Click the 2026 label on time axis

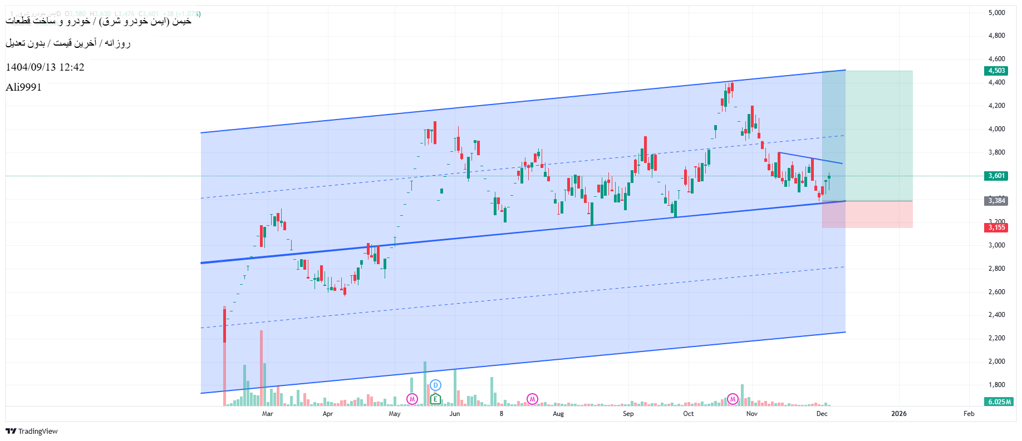898,414
